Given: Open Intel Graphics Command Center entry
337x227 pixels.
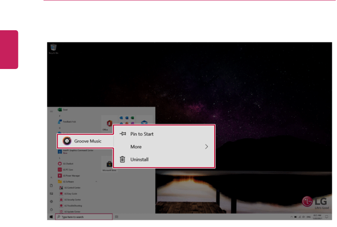Looking at the screenshot, I should 76,152.
